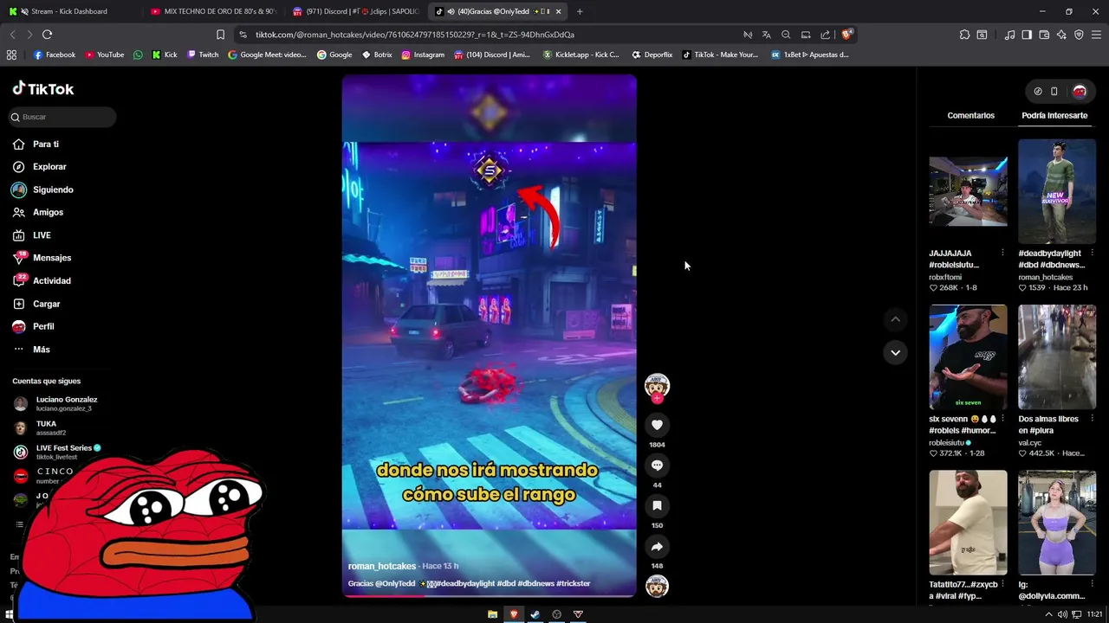
Task: Open options for JAJJAJAJA video
Action: click(1002, 254)
